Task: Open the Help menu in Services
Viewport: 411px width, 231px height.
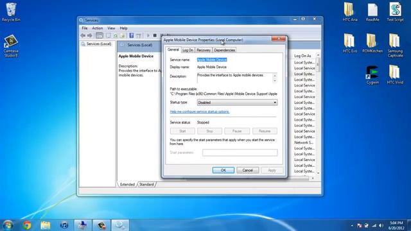Action: 123,28
